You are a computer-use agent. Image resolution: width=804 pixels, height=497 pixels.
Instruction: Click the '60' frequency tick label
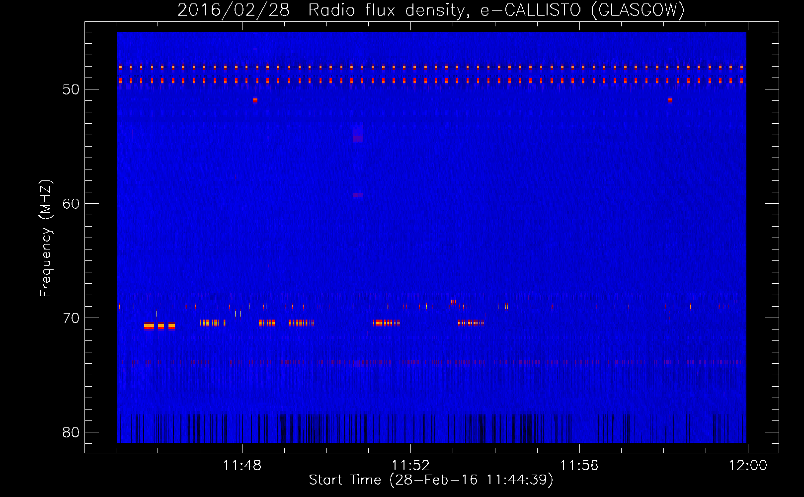click(x=71, y=204)
